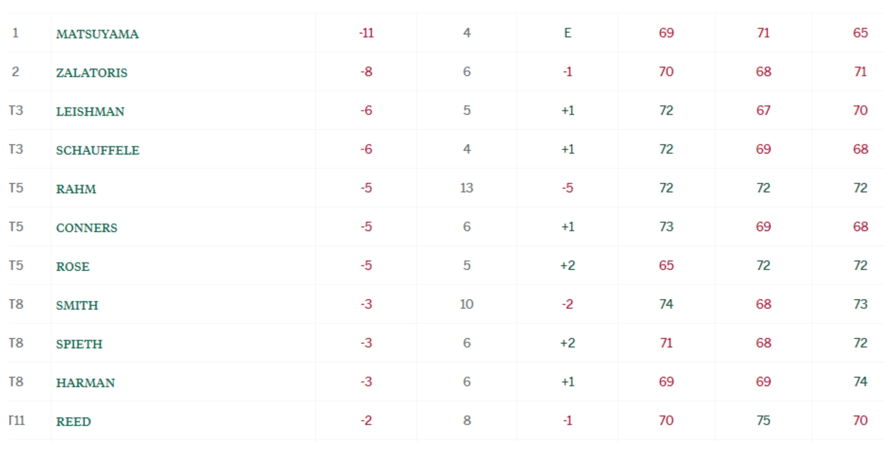Open MATSUYAMA player link
893x451 pixels.
coord(97,34)
